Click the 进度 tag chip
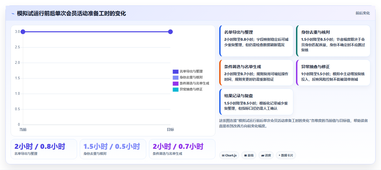This screenshot has height=170, width=381. pos(266,155)
